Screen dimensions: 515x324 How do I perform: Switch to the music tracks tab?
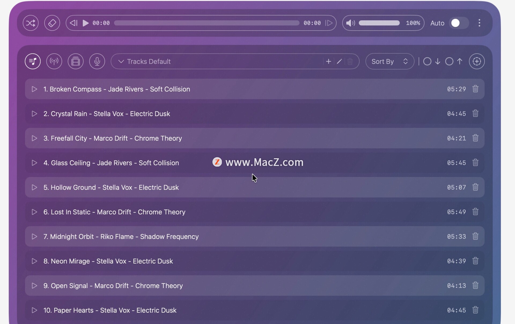point(33,62)
